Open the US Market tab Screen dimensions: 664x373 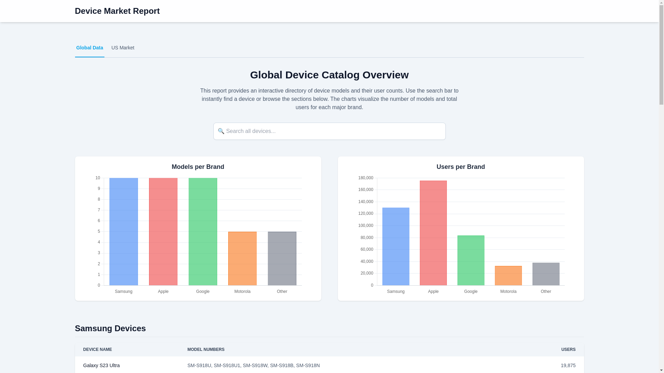click(123, 48)
